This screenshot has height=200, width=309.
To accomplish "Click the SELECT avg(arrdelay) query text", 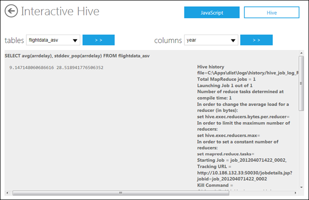I will click(x=77, y=56).
